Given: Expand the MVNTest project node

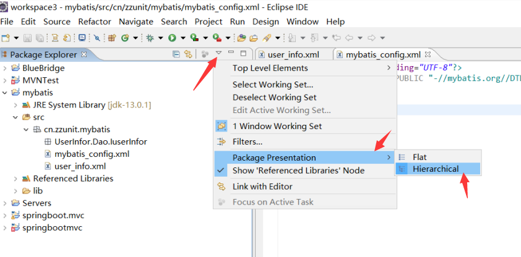Looking at the screenshot, I should (5, 80).
